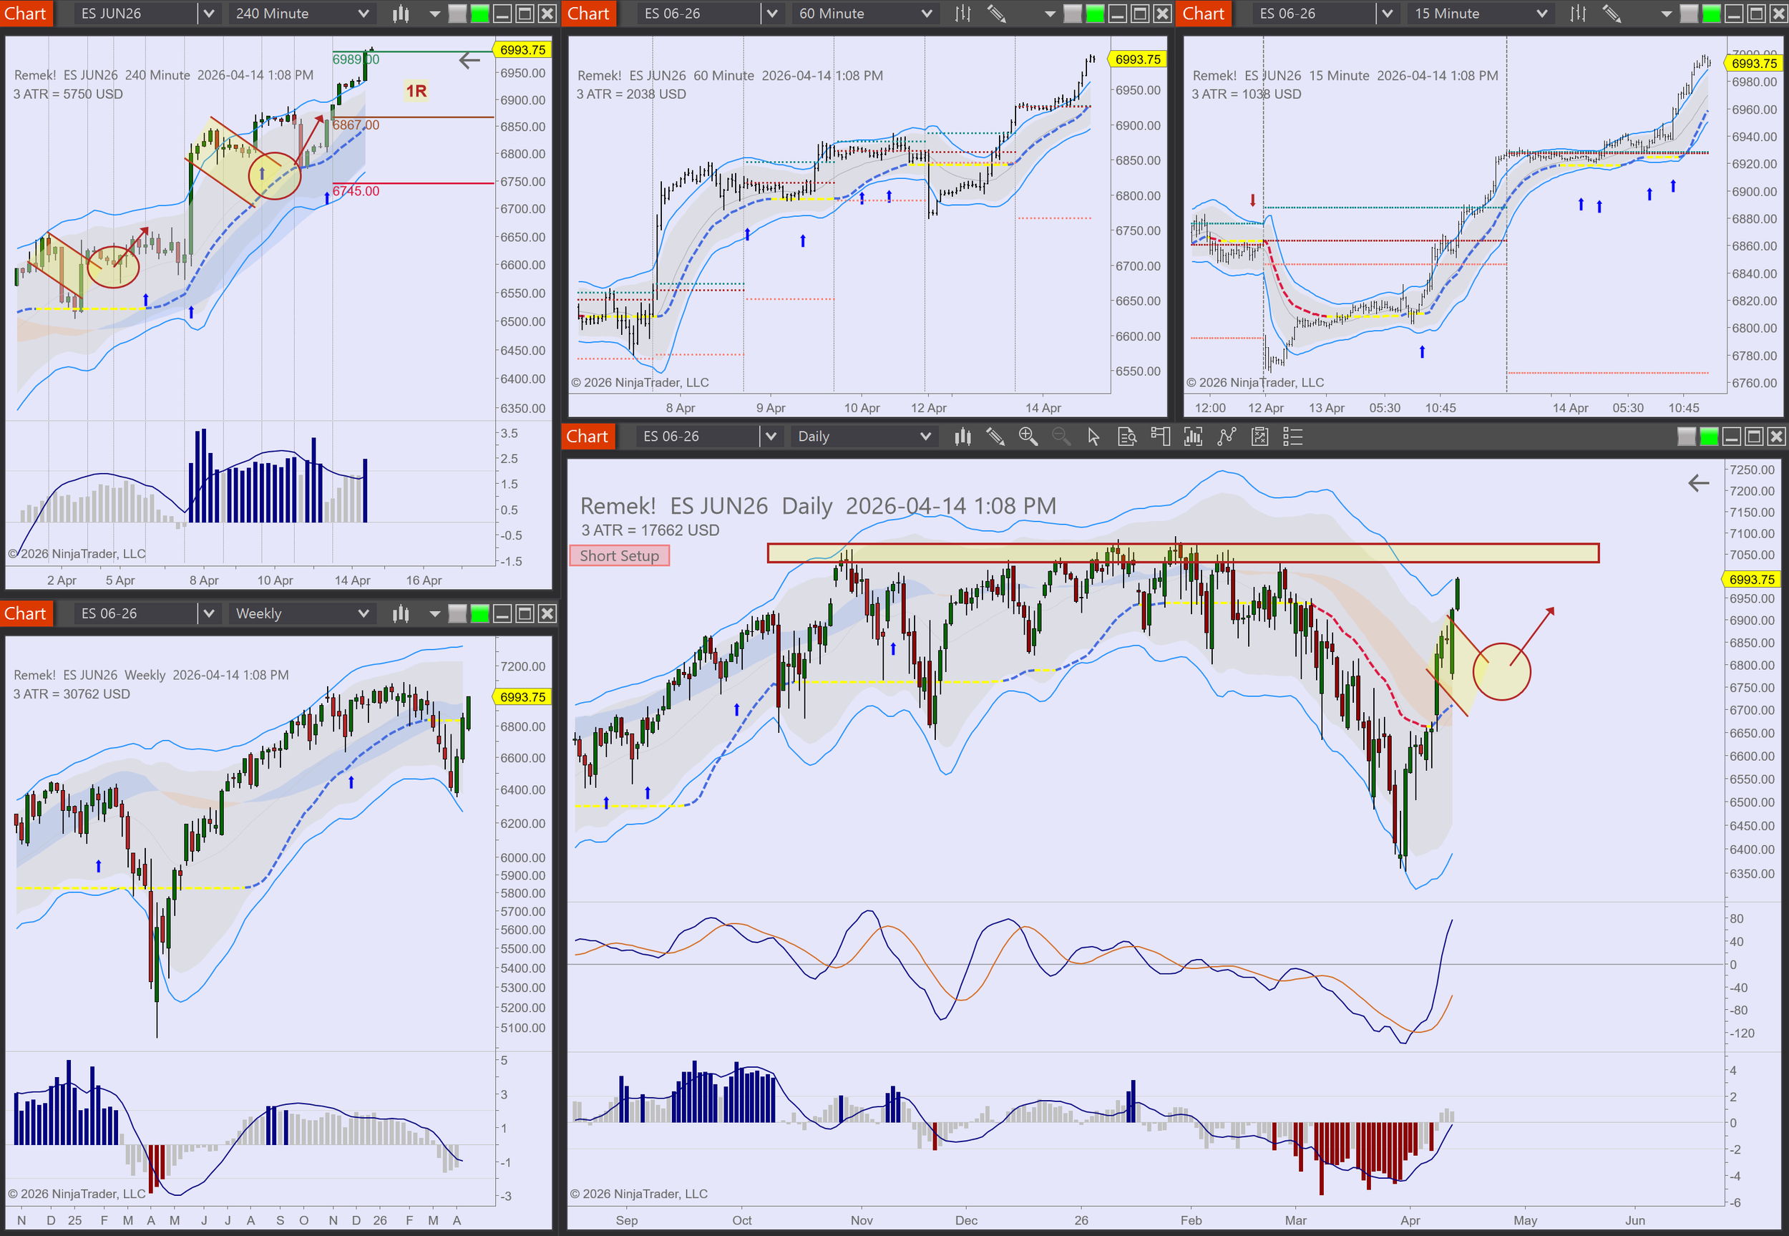
Task: Toggle gray link button on 60 Minute chart
Action: 1072,14
